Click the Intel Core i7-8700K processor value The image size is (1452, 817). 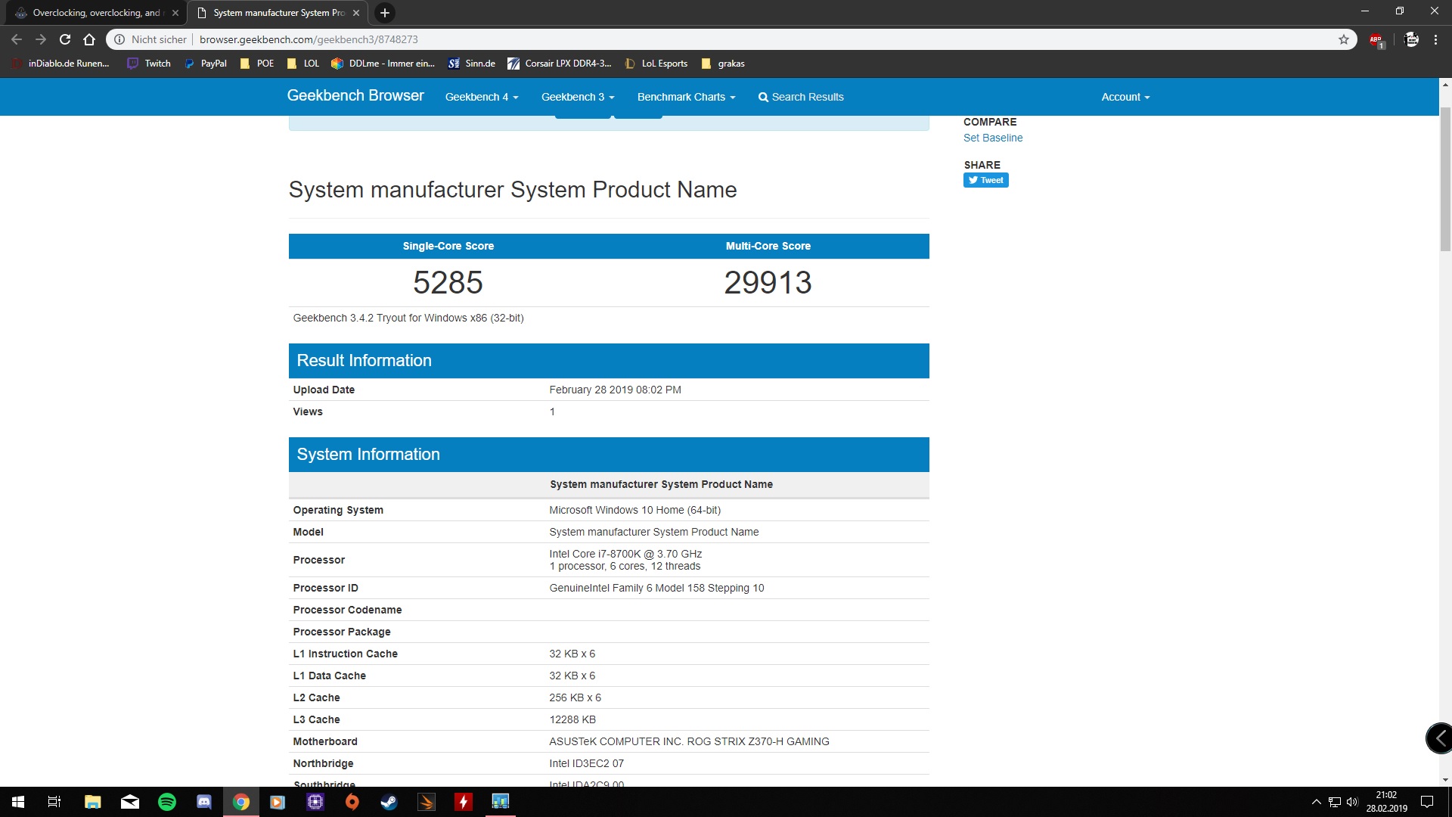click(x=625, y=554)
